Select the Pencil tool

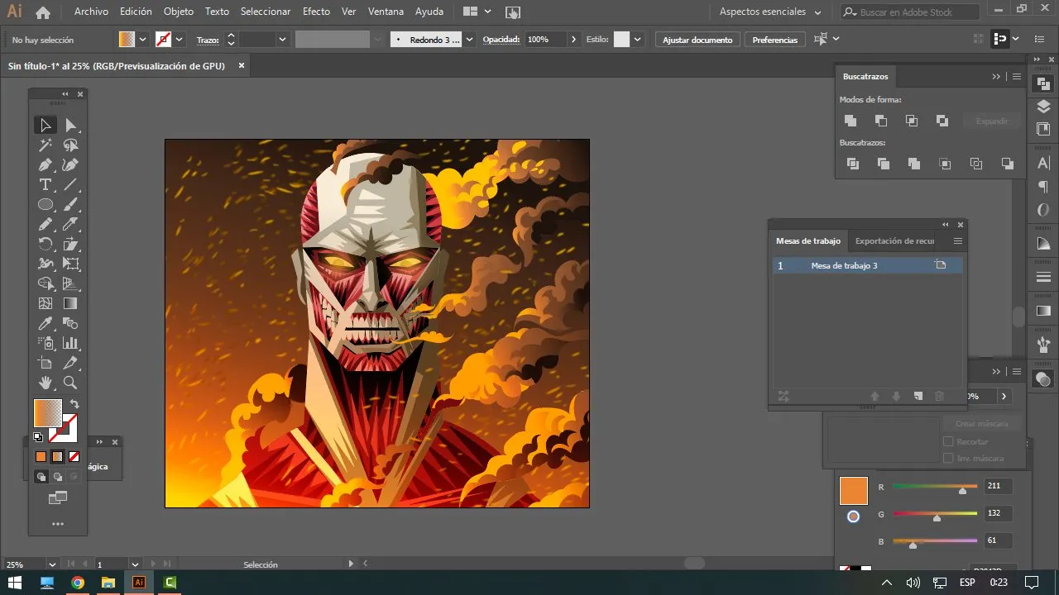point(46,225)
